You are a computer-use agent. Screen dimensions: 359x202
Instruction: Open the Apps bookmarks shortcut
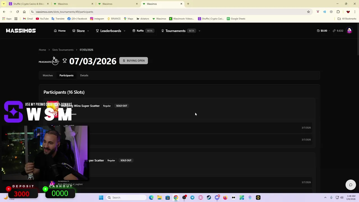(x=7, y=19)
